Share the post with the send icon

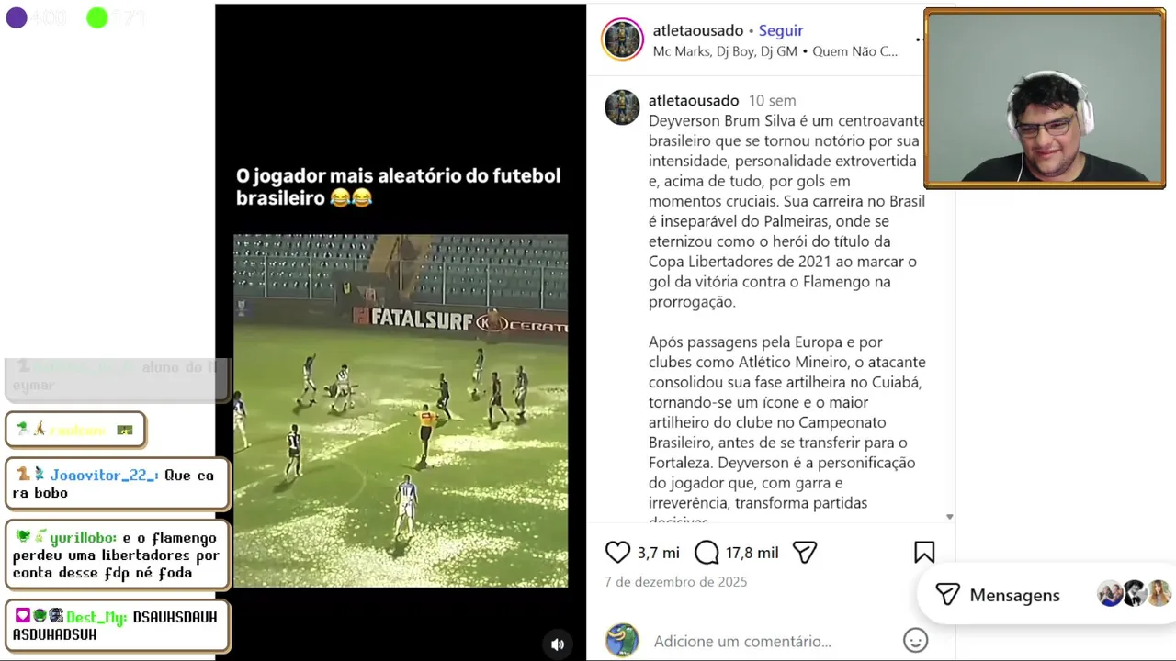tap(805, 552)
